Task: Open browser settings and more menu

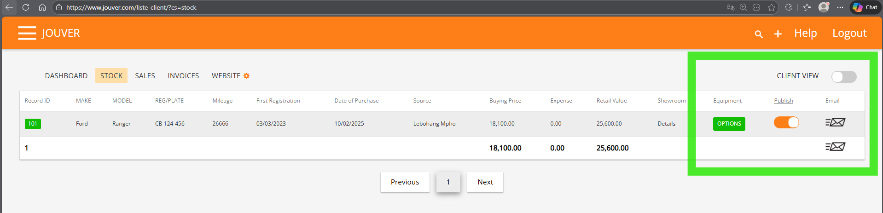Action: coord(840,7)
